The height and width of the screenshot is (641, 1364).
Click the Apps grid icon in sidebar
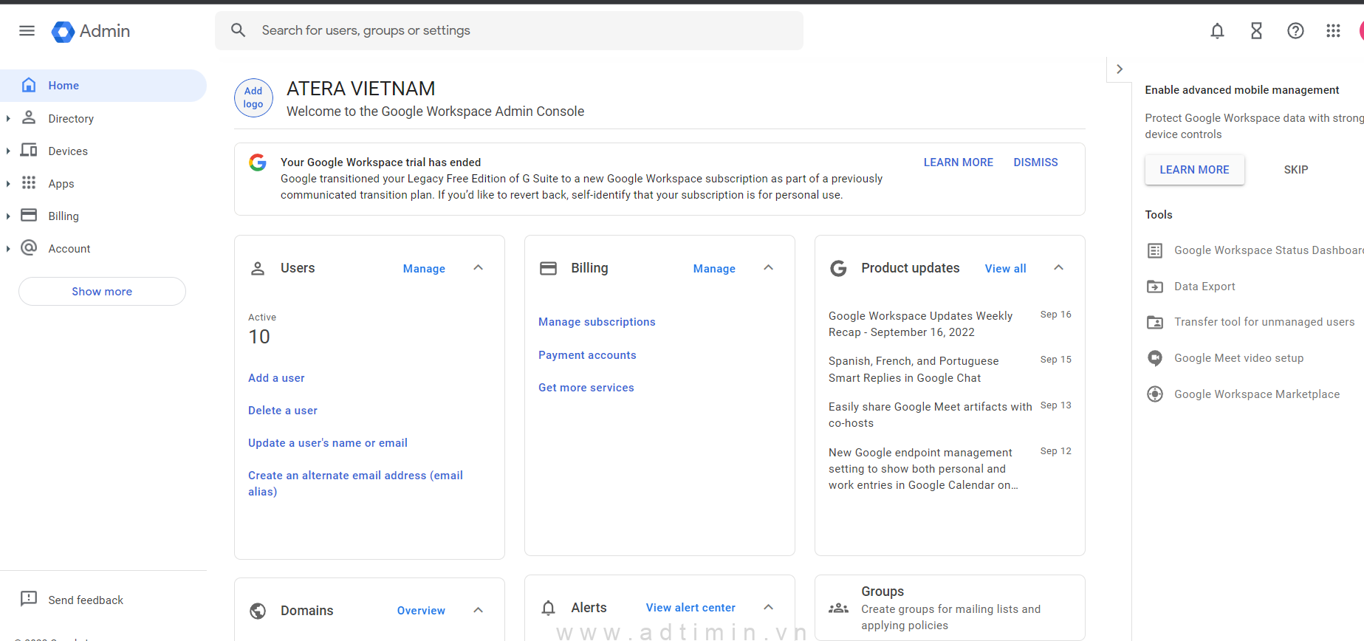[29, 182]
